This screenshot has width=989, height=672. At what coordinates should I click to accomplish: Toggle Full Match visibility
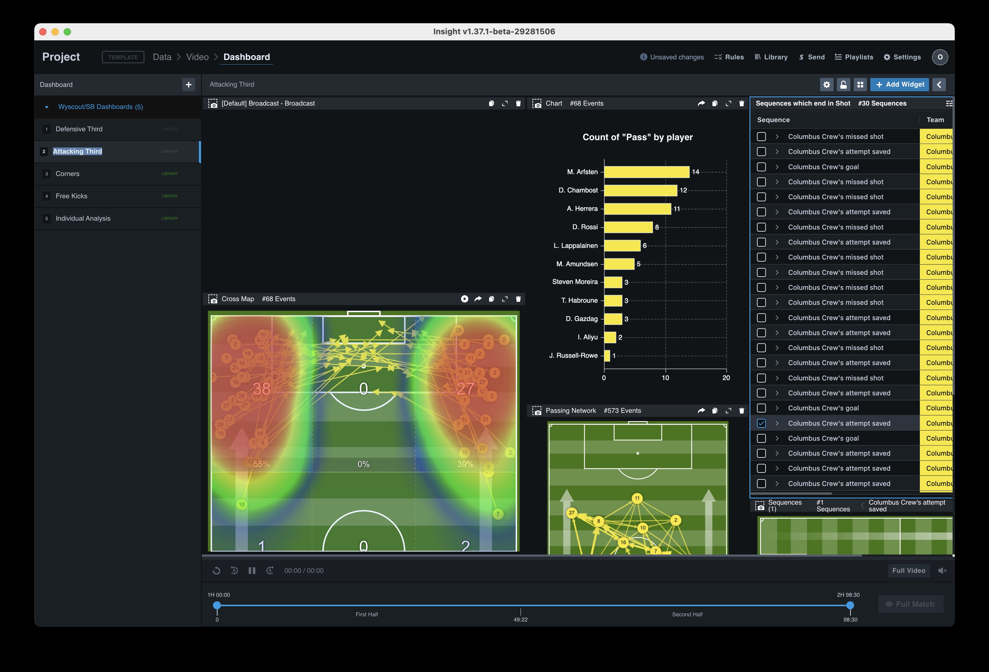tap(911, 604)
